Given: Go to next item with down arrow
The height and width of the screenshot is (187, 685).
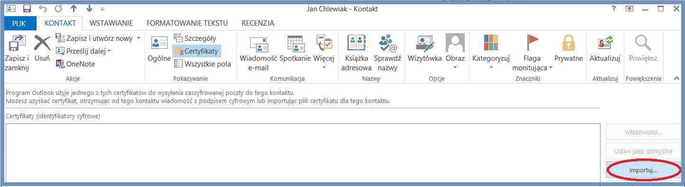Looking at the screenshot, I should pos(89,9).
